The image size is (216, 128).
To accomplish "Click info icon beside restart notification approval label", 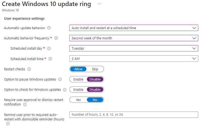I will click(x=25, y=104).
